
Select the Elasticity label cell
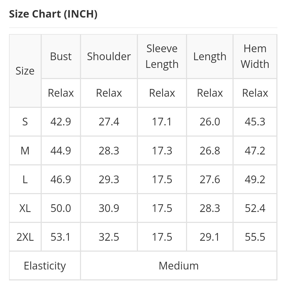pyautogui.click(x=45, y=266)
